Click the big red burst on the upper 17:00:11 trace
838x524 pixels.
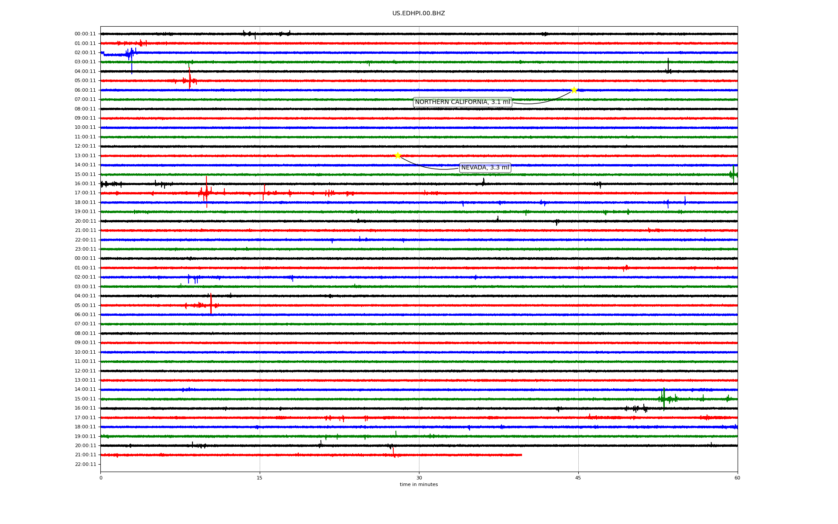tap(206, 192)
